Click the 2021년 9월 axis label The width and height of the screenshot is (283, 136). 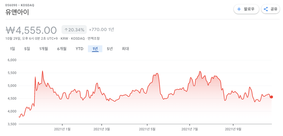[x=233, y=129]
